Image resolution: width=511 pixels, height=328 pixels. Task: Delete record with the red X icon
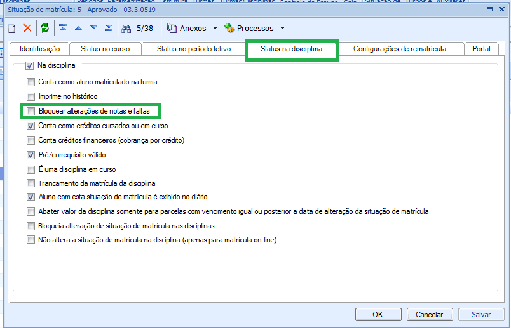click(27, 28)
